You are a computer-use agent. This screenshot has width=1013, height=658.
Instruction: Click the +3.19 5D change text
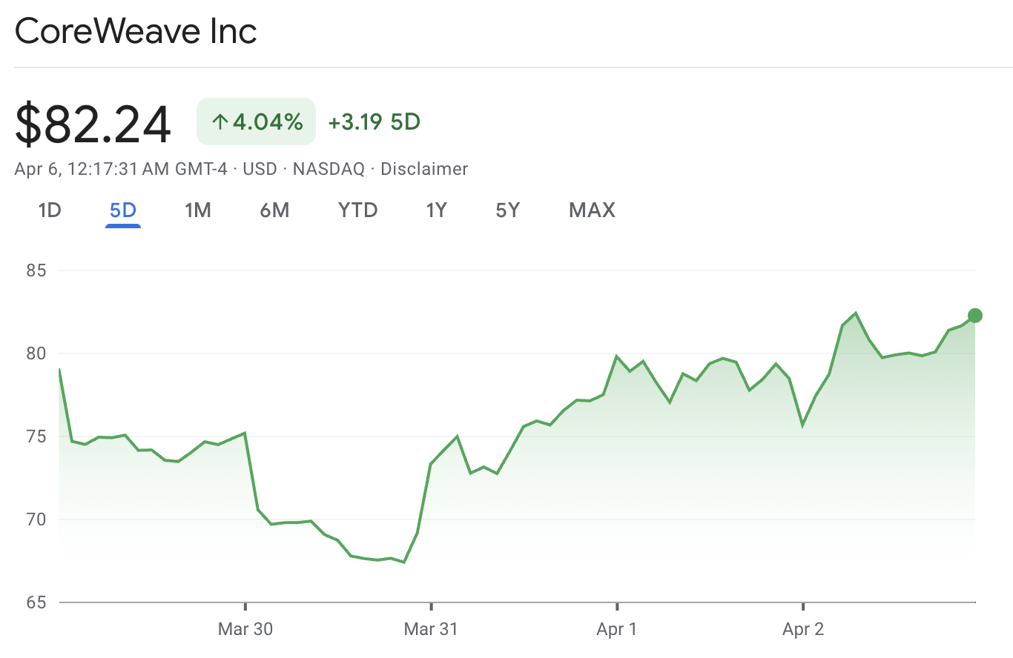(374, 122)
